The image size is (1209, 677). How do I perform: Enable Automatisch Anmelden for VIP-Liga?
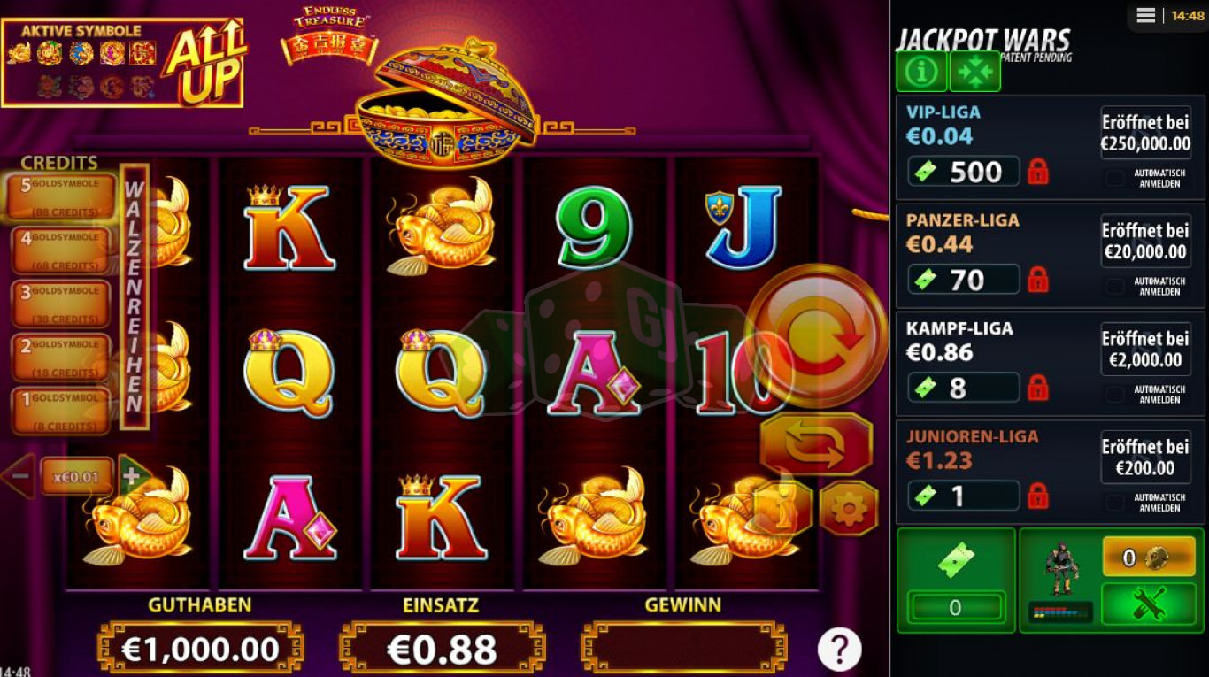[1115, 178]
